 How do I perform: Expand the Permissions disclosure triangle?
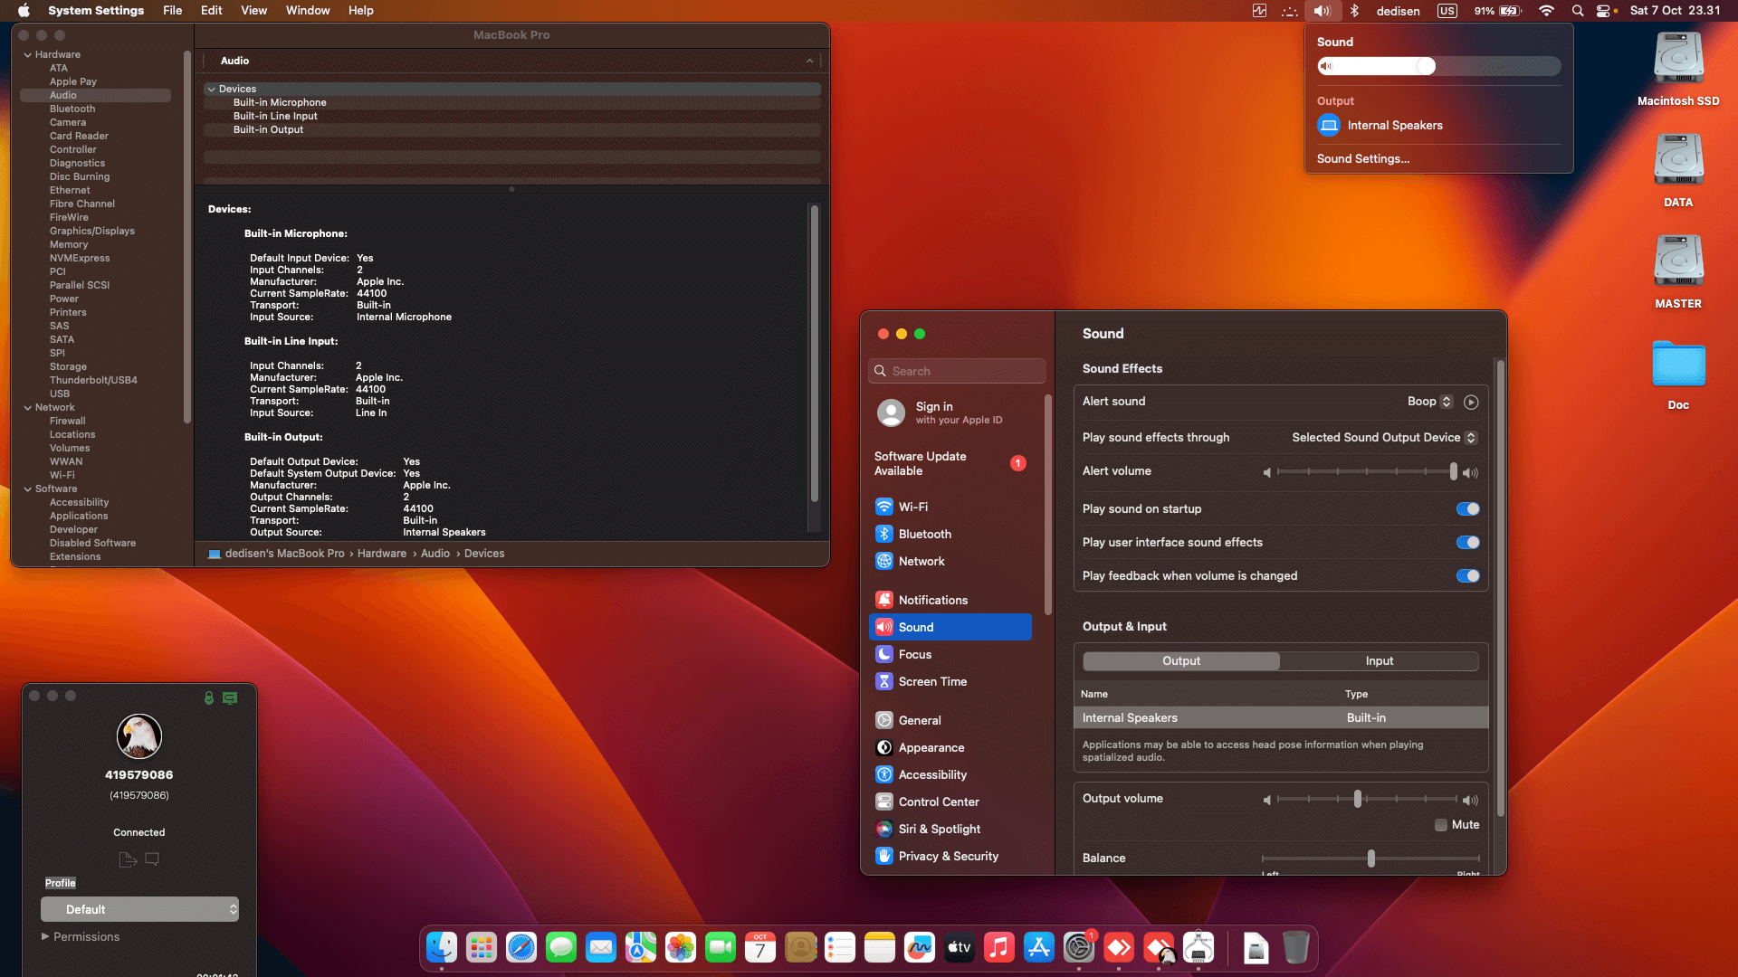click(x=45, y=936)
